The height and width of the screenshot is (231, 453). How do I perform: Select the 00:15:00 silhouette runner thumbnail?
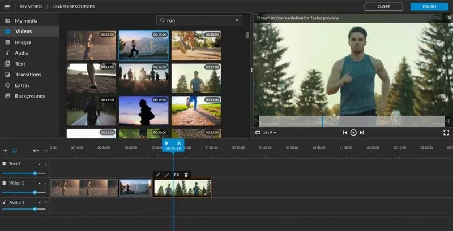144,111
